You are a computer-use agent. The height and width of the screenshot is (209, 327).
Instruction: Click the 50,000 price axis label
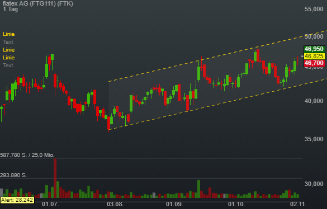point(314,36)
